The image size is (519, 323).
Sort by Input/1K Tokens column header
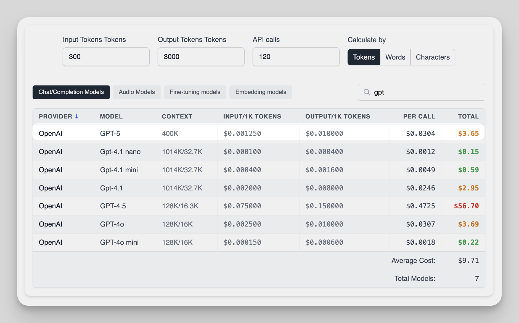[x=252, y=116]
